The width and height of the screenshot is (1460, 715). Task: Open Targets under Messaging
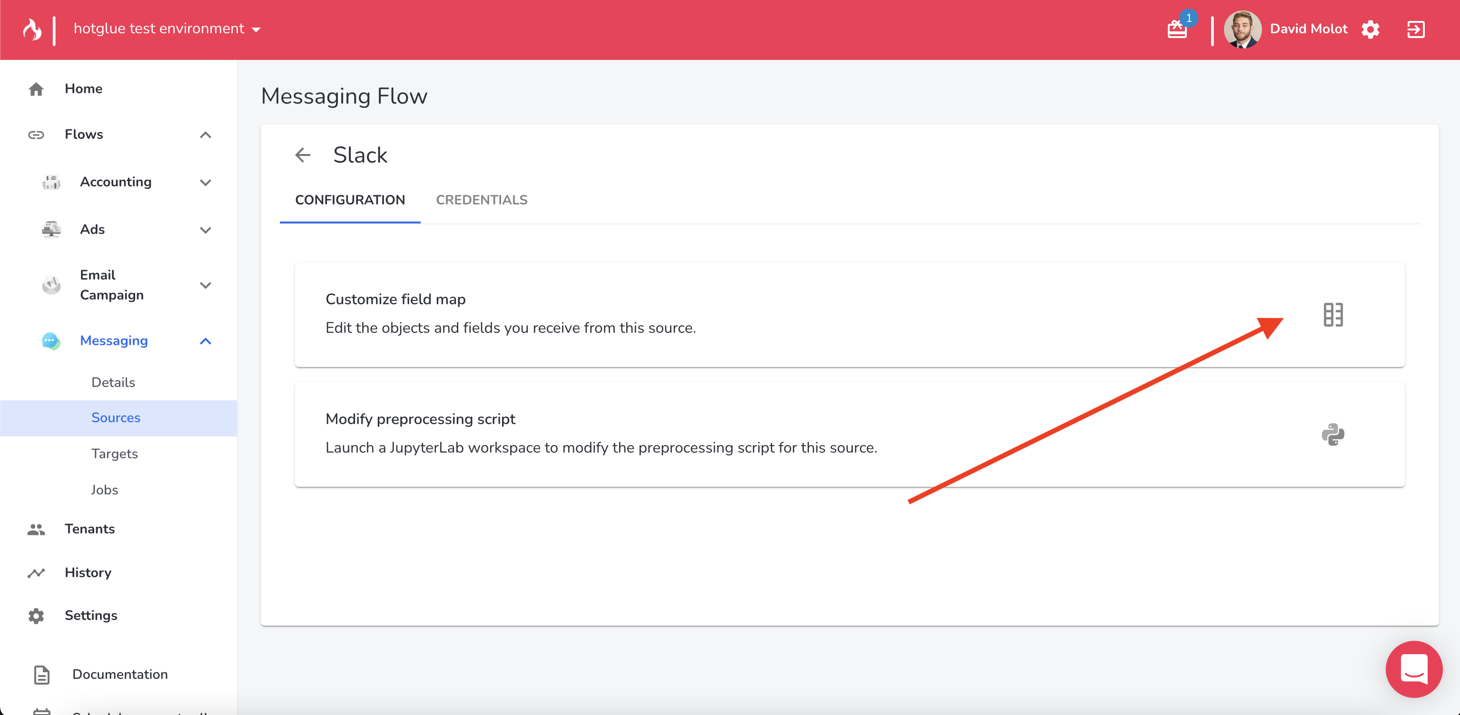(x=115, y=454)
